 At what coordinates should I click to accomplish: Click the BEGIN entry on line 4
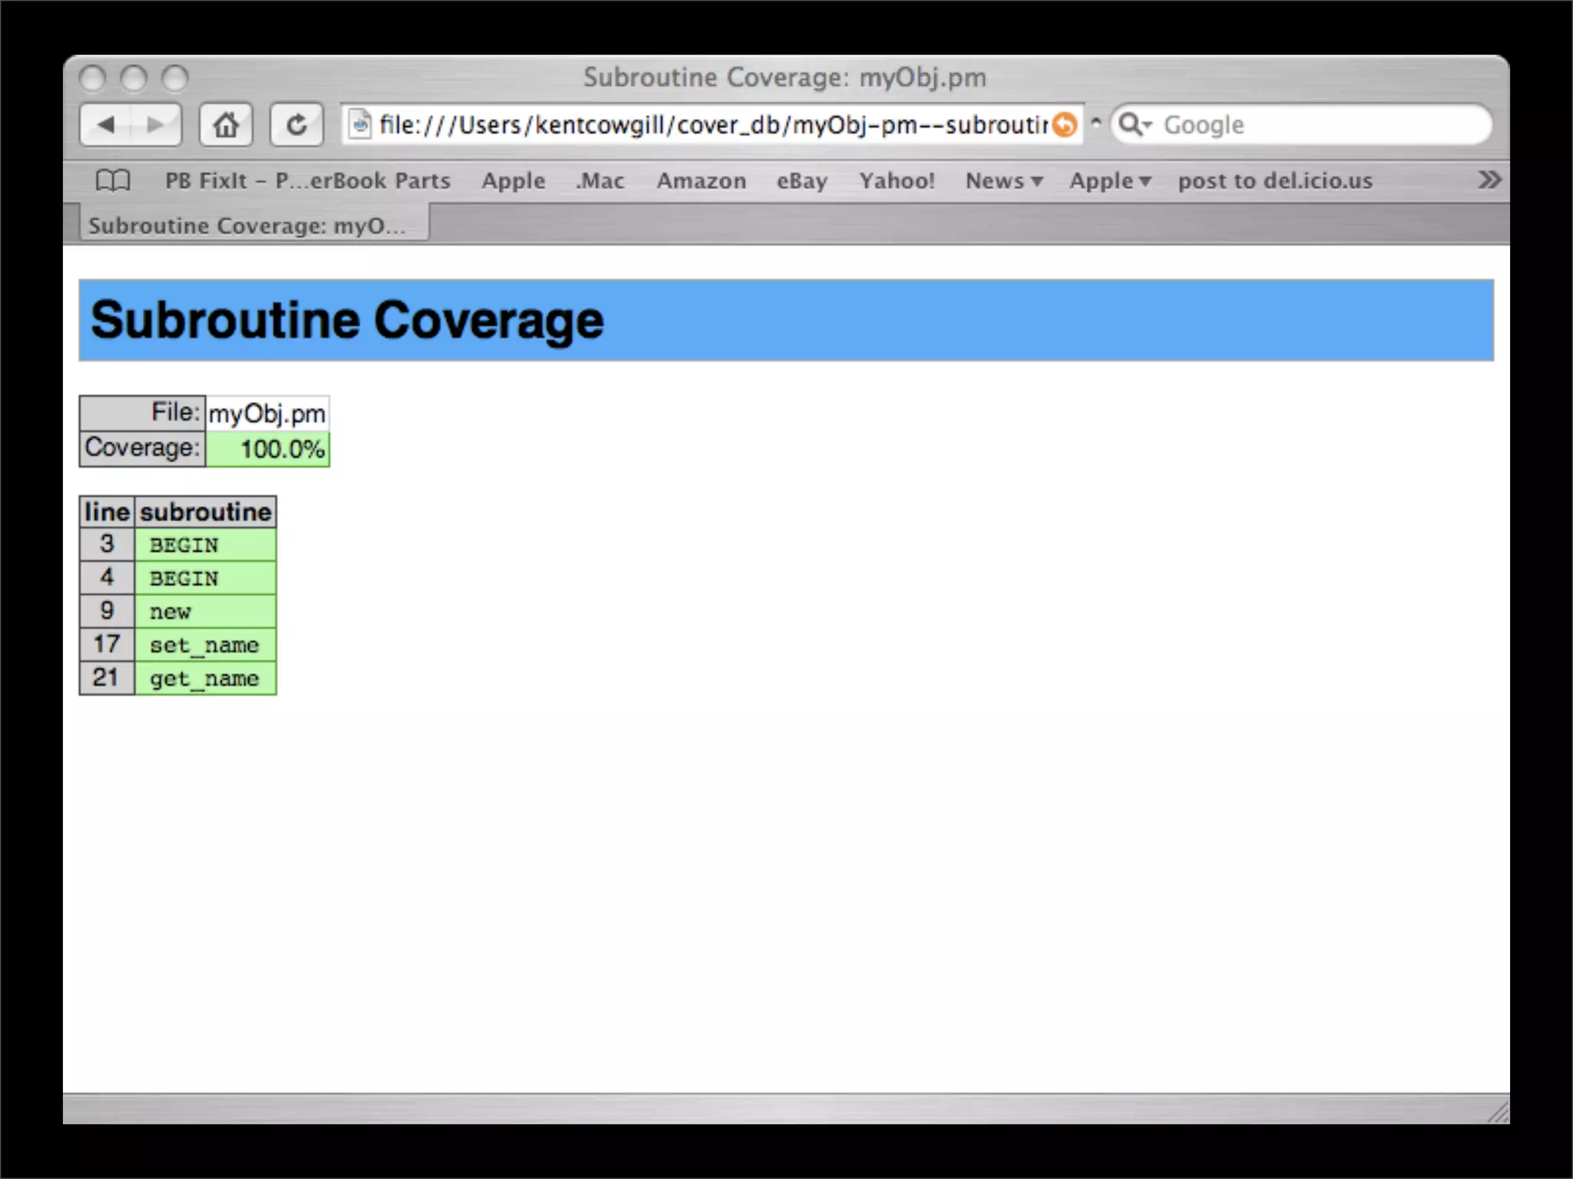(x=206, y=578)
